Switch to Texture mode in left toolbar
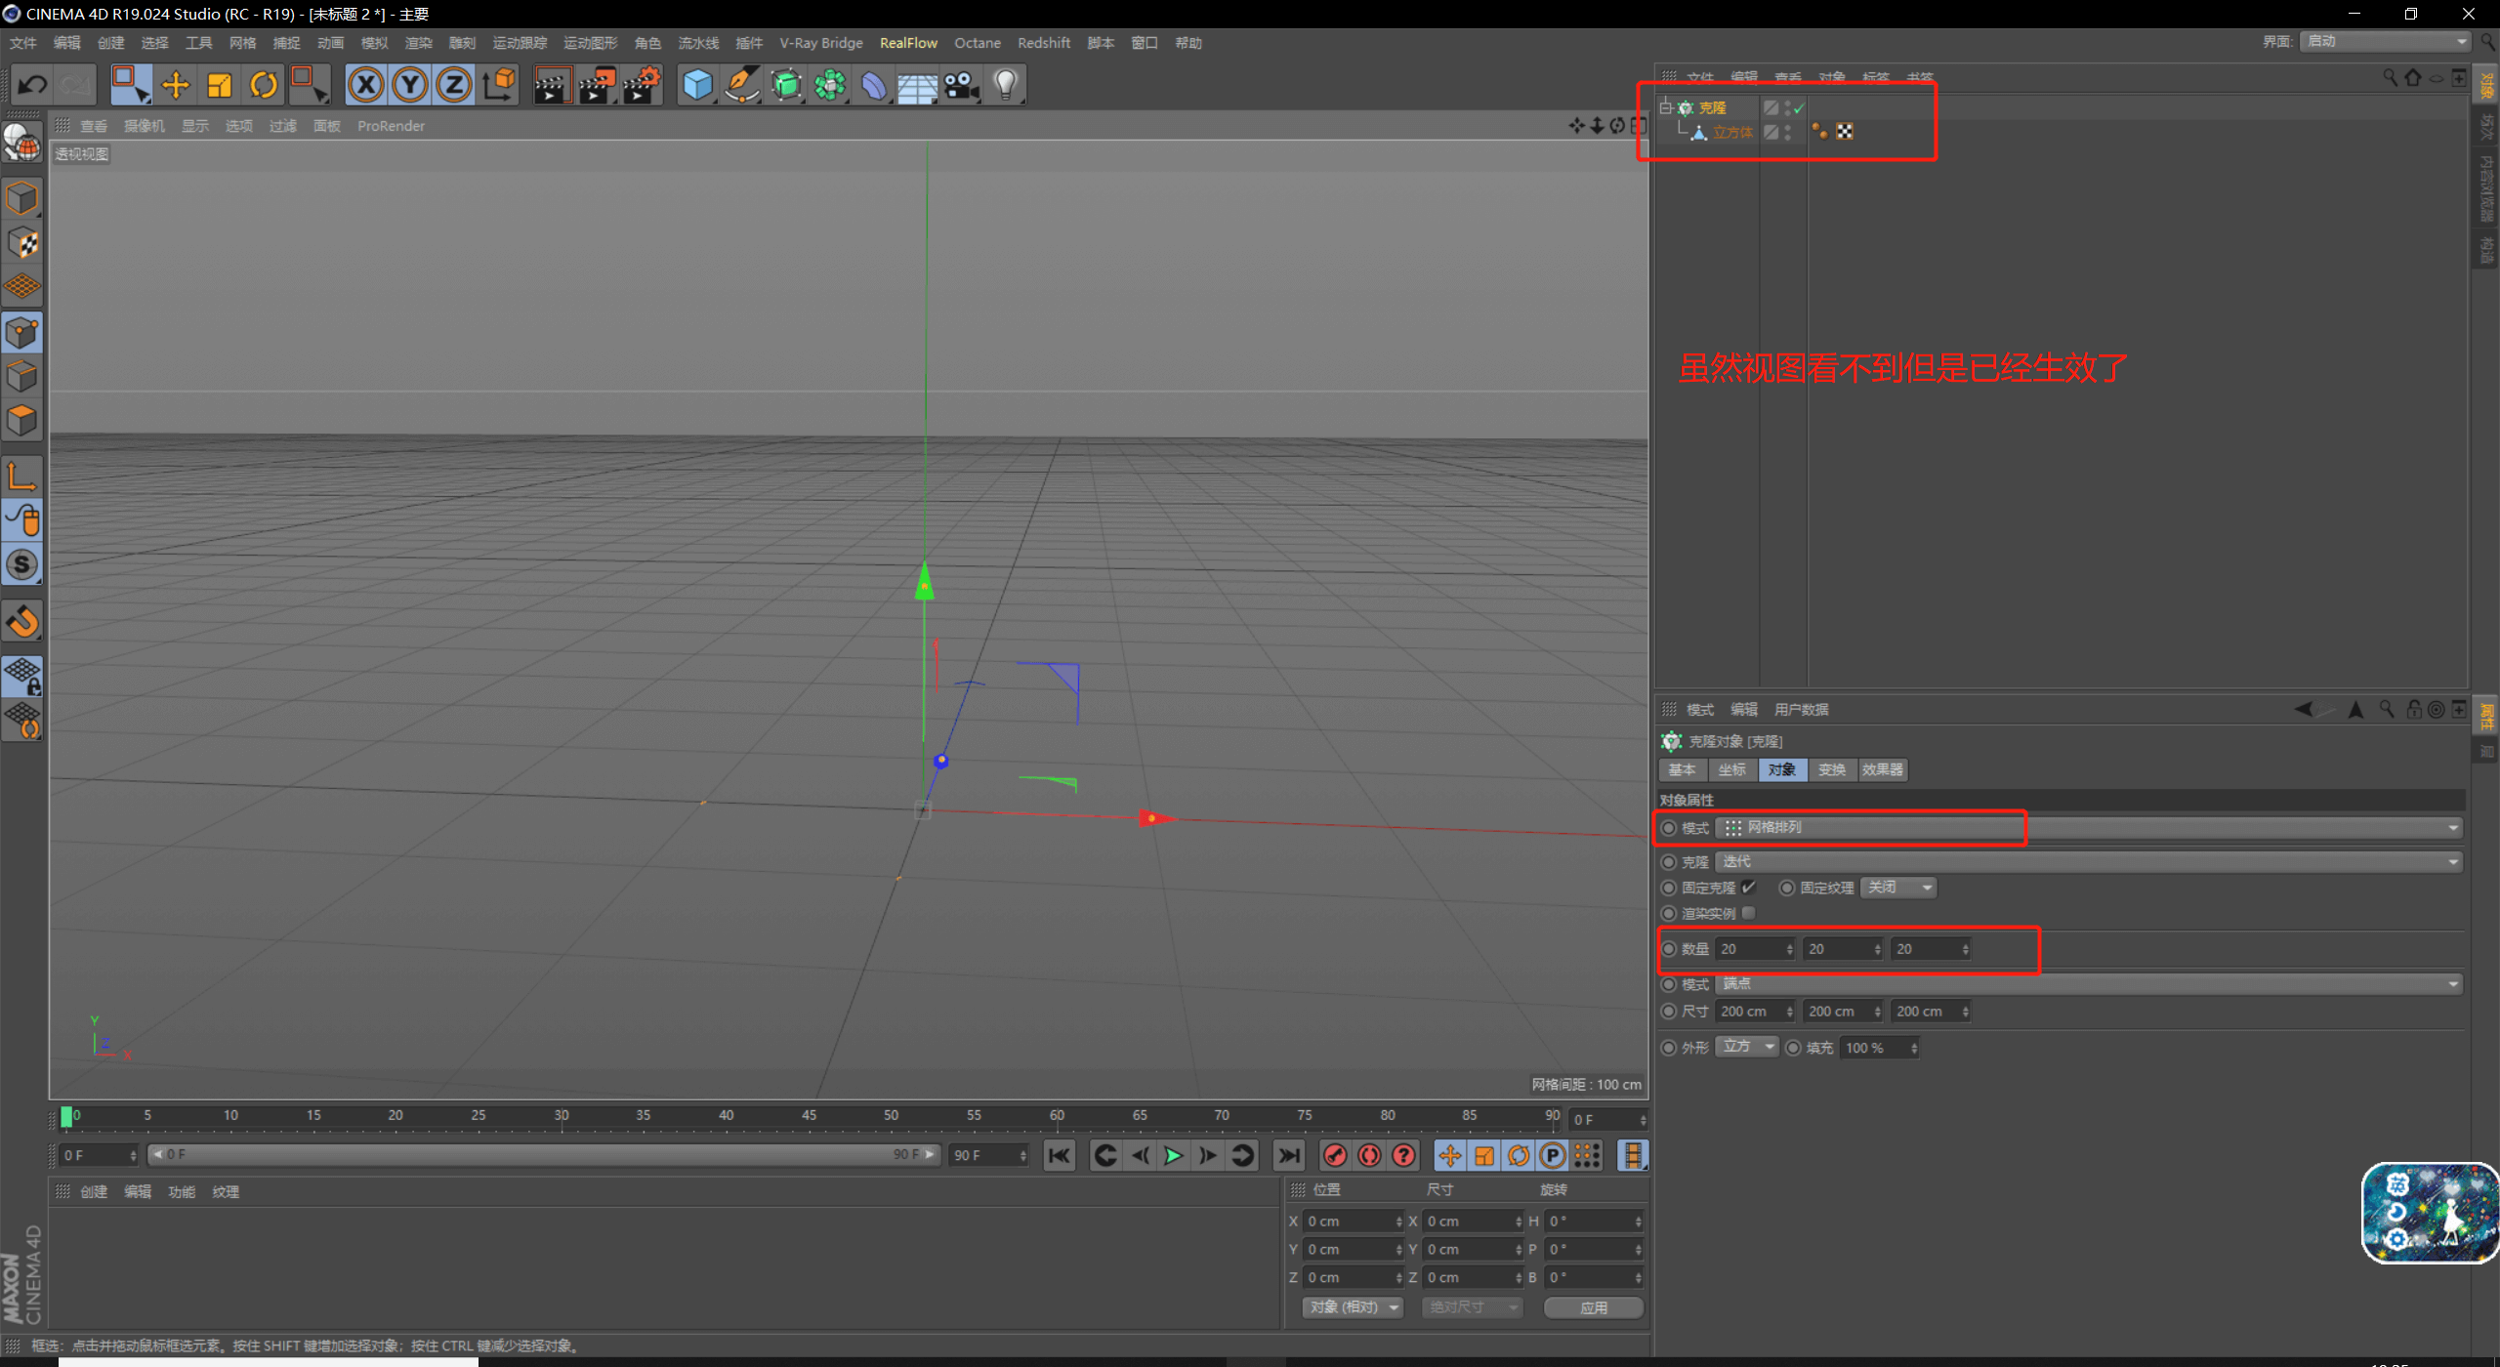Viewport: 2500px width, 1367px height. (x=22, y=243)
